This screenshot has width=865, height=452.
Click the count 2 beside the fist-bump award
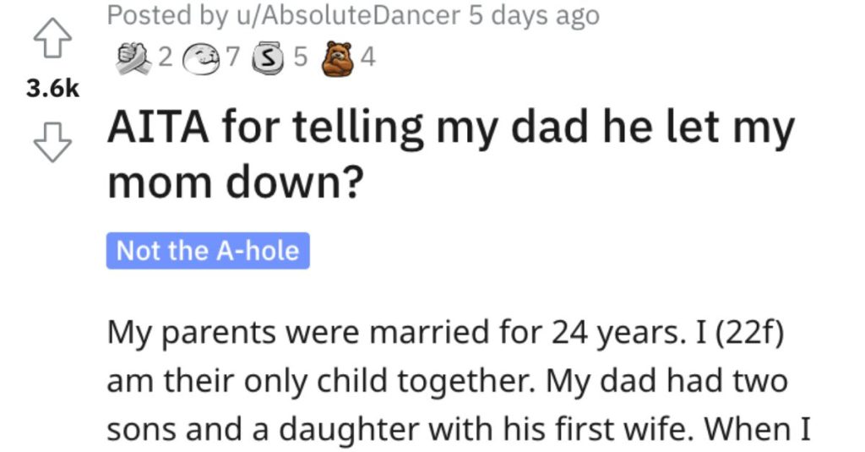pos(165,57)
